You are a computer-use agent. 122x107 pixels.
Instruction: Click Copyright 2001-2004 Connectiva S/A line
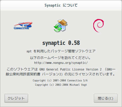[x=60, y=81]
